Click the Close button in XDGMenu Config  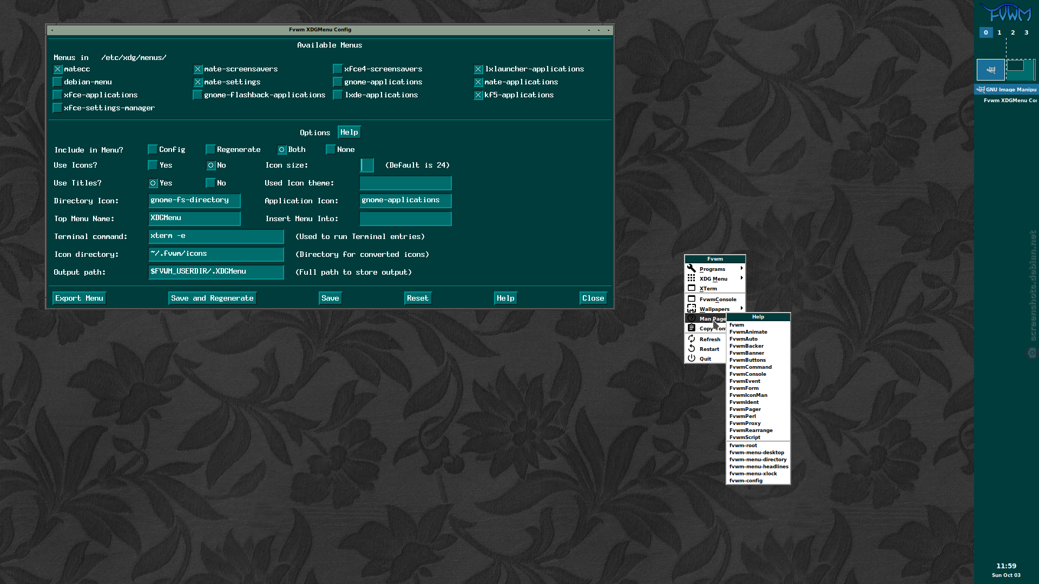click(x=593, y=298)
